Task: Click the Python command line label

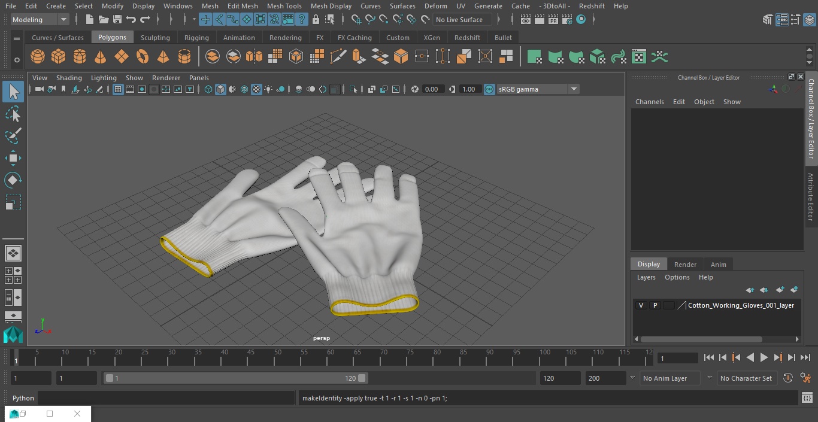Action: 23,398
